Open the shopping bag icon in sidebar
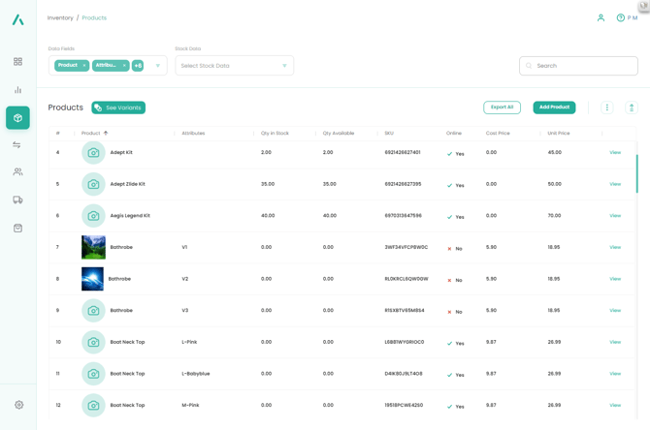 (17, 229)
